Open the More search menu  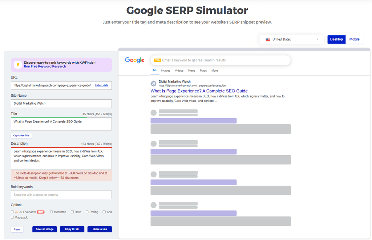tap(214, 71)
